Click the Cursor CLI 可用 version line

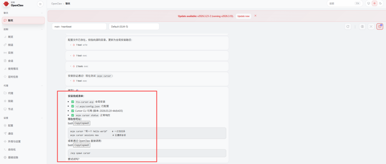click(99, 111)
